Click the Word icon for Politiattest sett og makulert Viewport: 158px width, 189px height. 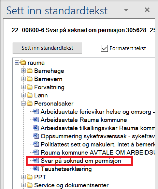coord(36,144)
